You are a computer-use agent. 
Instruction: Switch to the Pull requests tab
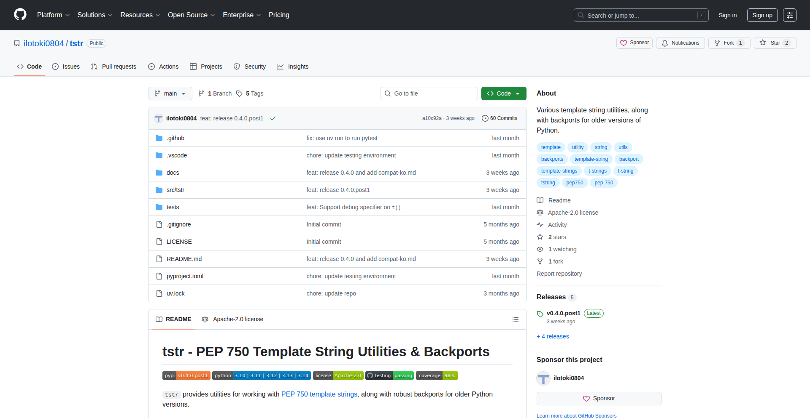[114, 67]
